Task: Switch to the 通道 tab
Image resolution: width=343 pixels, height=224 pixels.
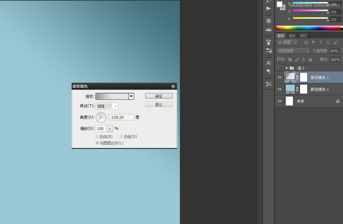Action: coord(292,36)
